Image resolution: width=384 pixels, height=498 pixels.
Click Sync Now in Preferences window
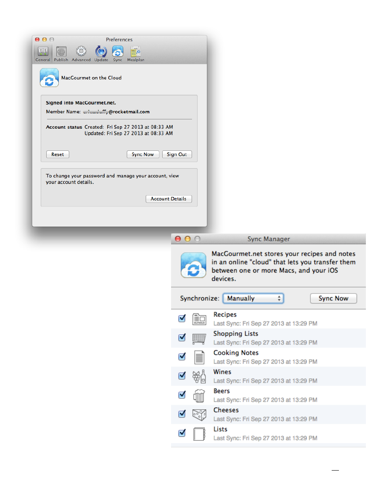tap(143, 154)
